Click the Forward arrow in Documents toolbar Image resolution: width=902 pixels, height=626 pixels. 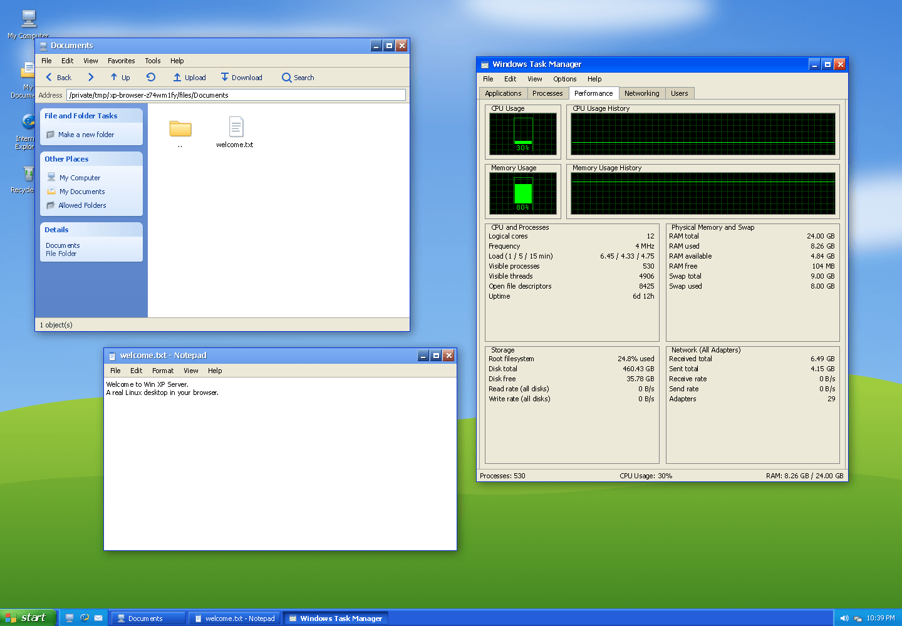click(x=91, y=78)
